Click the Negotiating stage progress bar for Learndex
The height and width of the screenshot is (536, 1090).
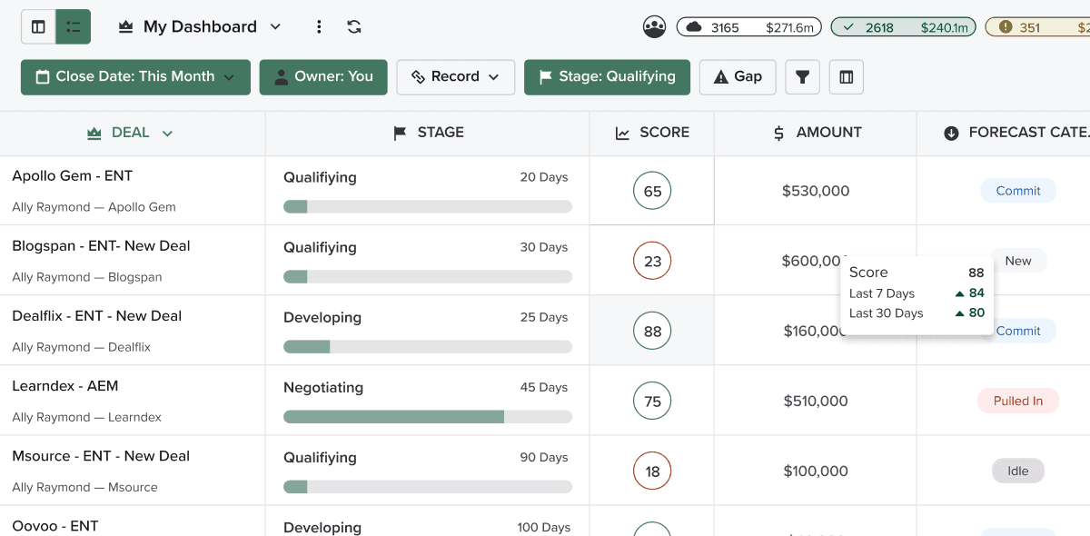427,416
